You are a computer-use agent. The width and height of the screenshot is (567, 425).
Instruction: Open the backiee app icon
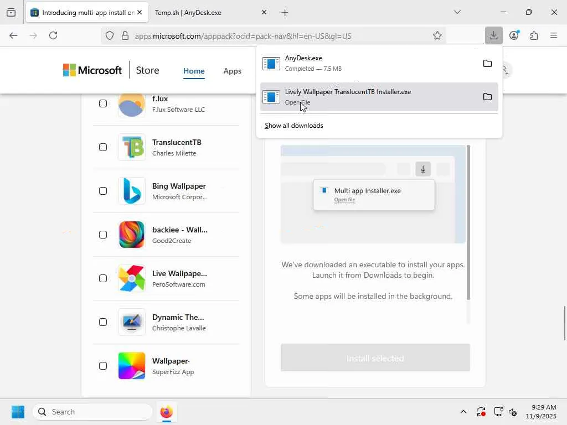tap(132, 235)
